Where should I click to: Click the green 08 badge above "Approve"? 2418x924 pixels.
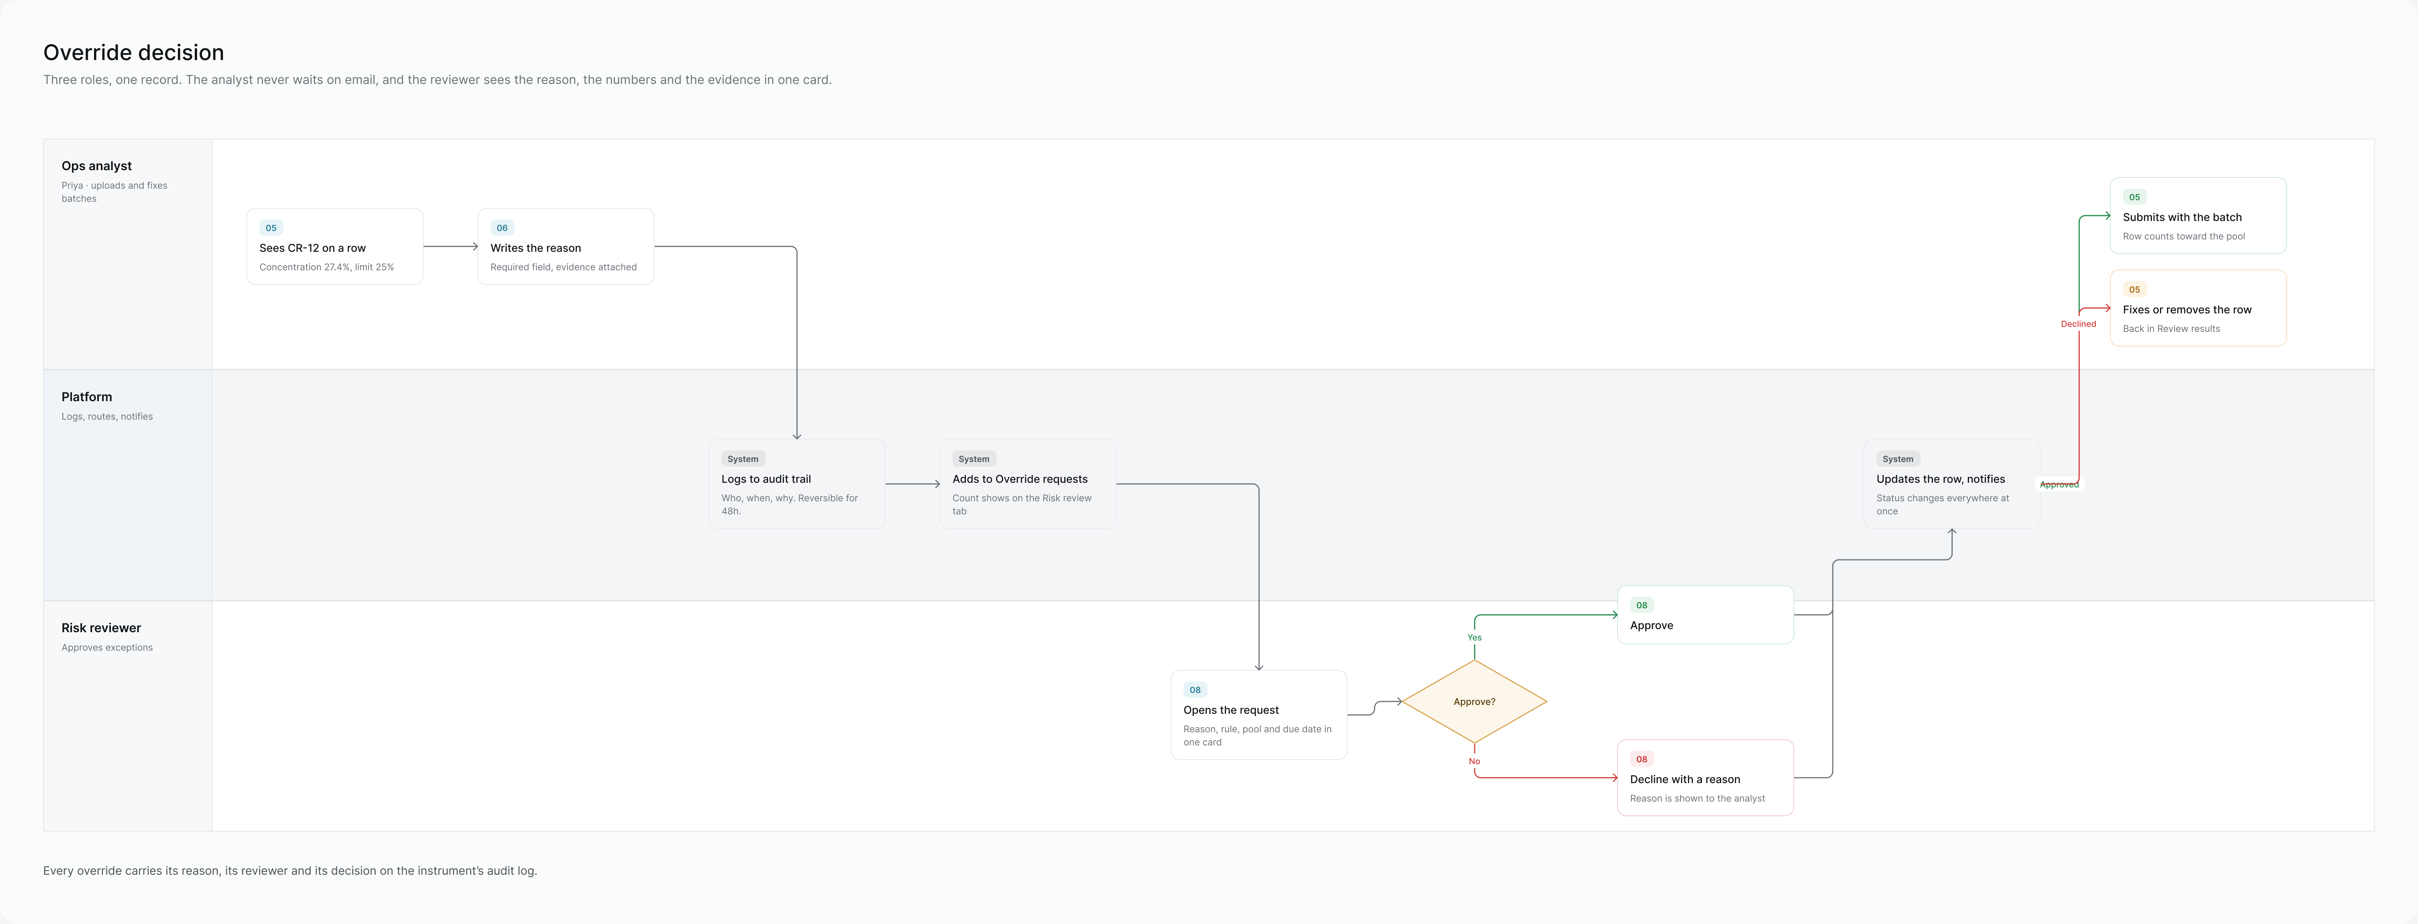coord(1642,606)
